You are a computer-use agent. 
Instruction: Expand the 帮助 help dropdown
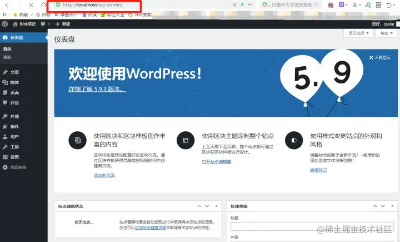point(387,33)
